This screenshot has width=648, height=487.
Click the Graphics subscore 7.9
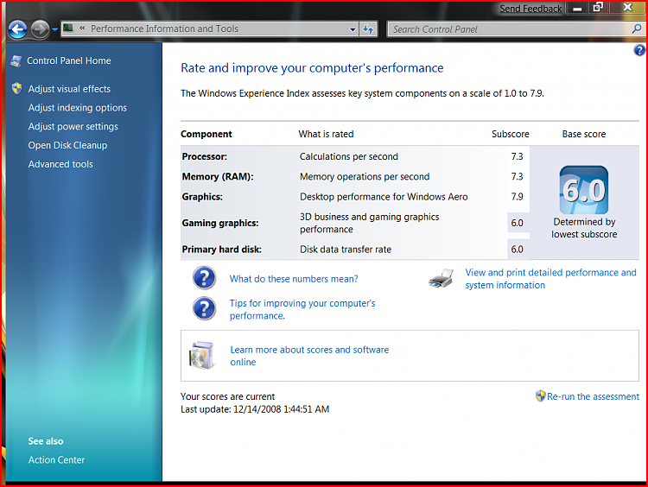[517, 197]
